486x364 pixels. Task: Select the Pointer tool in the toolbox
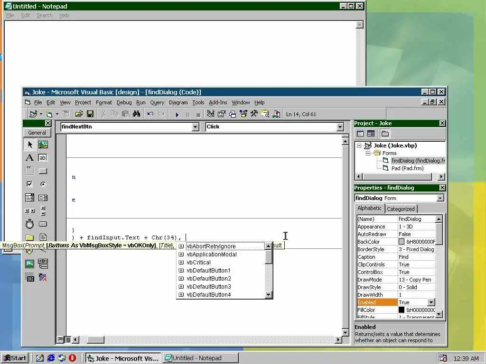pyautogui.click(x=30, y=145)
